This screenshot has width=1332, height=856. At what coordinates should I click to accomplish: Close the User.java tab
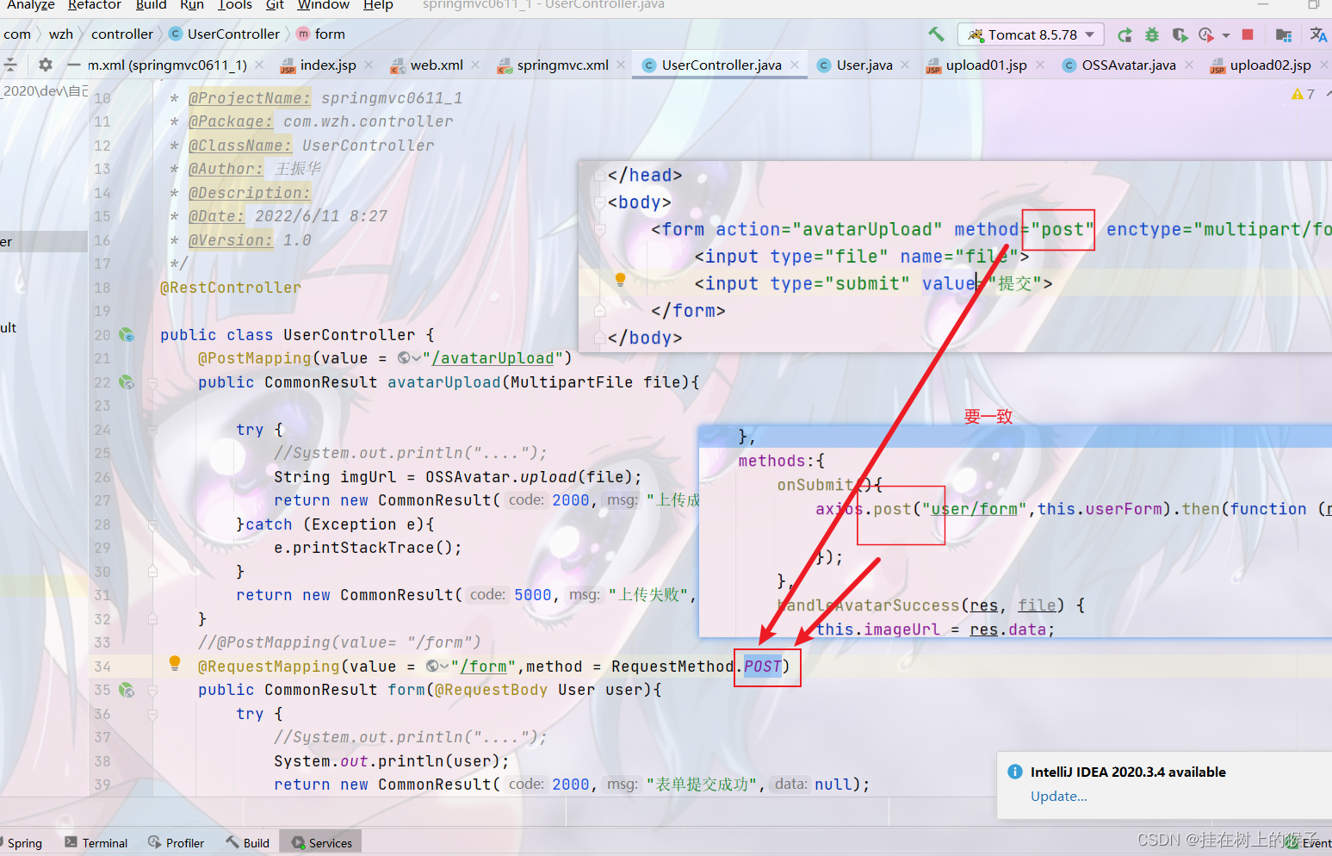pyautogui.click(x=905, y=65)
